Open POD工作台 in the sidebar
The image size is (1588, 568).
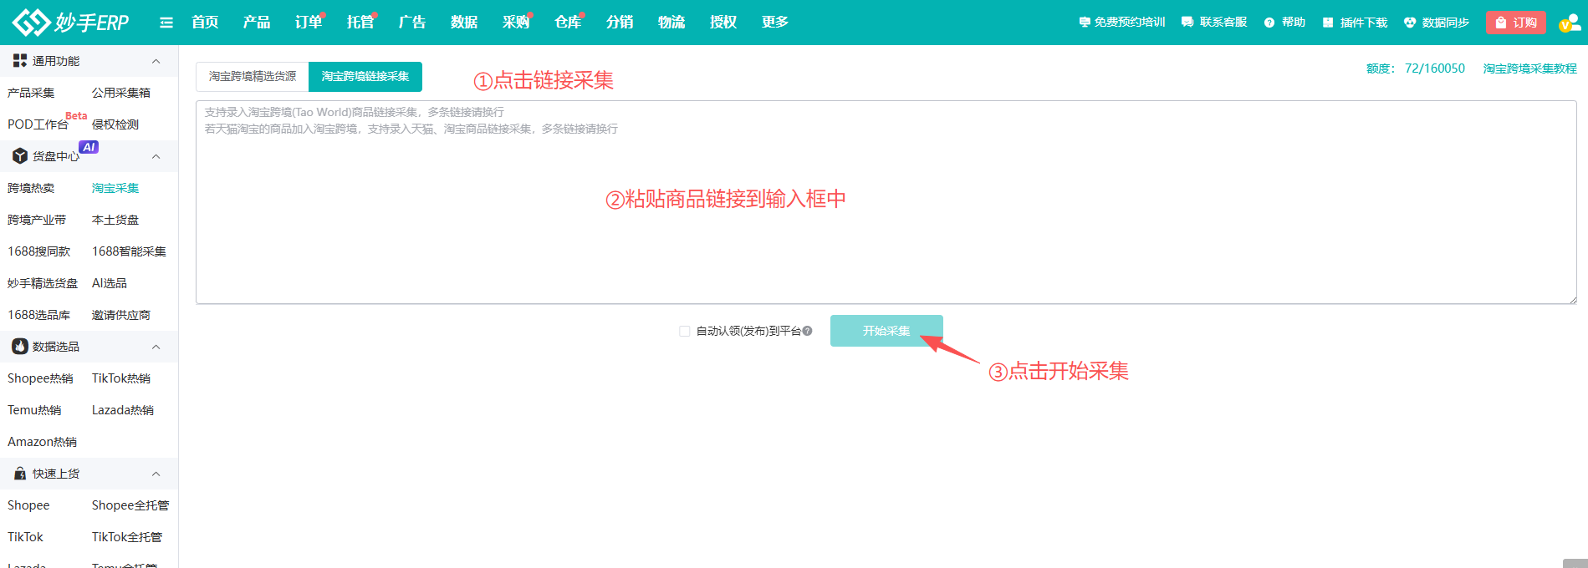38,124
